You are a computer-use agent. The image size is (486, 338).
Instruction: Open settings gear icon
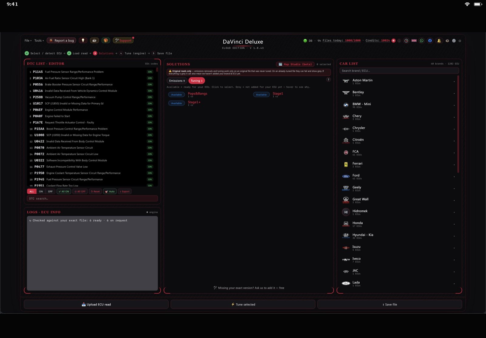[454, 40]
